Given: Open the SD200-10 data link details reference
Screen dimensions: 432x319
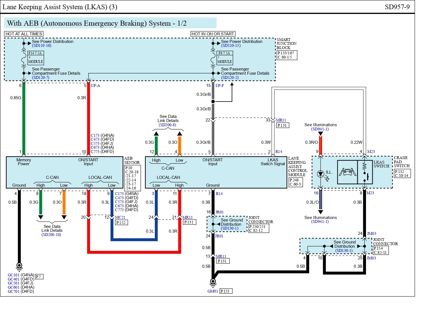Looking at the screenshot, I should coord(51,235).
